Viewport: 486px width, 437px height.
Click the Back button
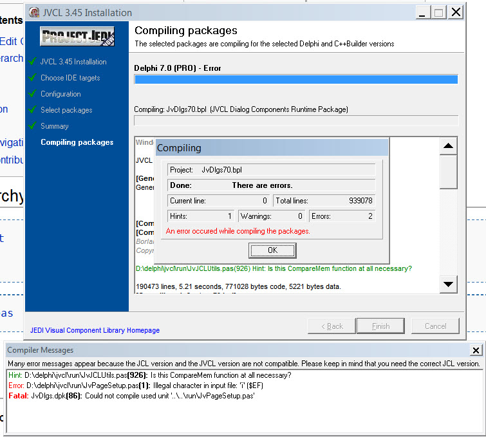pyautogui.click(x=332, y=326)
